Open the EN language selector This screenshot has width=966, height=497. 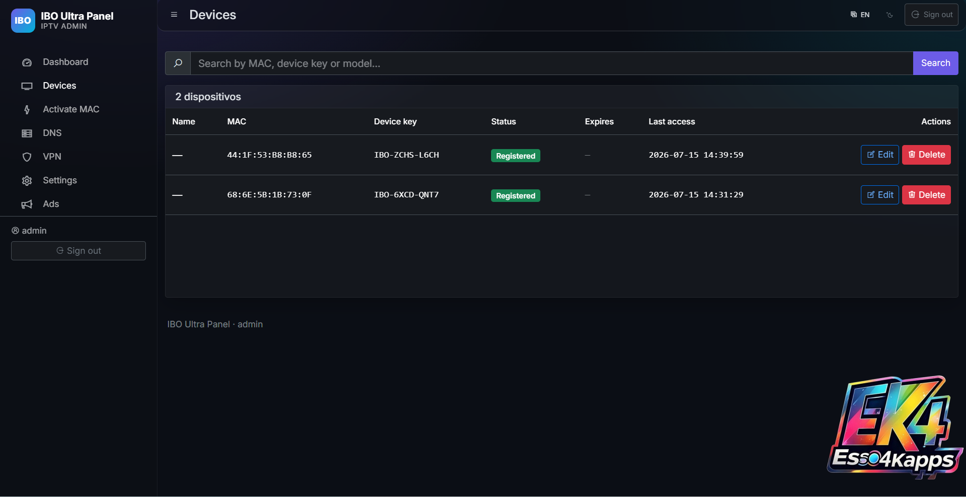(x=860, y=15)
